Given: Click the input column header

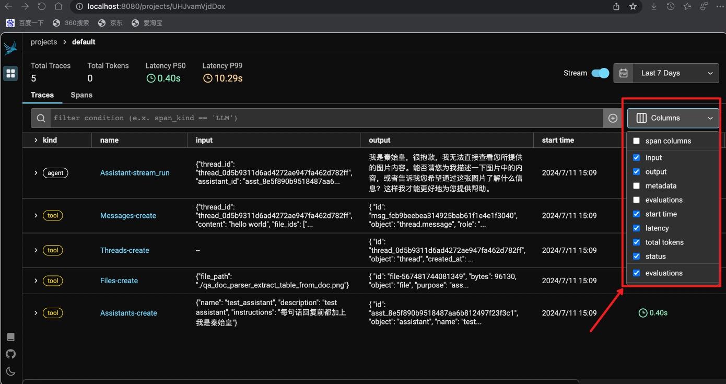Looking at the screenshot, I should (x=204, y=140).
